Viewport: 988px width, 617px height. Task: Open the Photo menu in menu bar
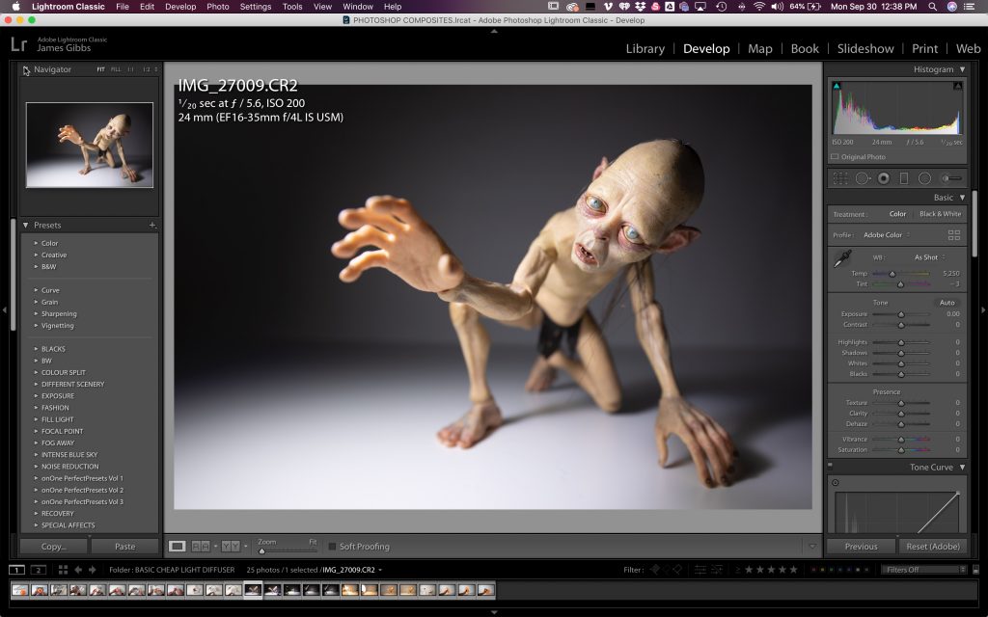[x=217, y=7]
